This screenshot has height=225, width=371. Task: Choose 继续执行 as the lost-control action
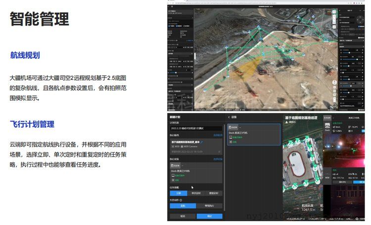click(209, 205)
